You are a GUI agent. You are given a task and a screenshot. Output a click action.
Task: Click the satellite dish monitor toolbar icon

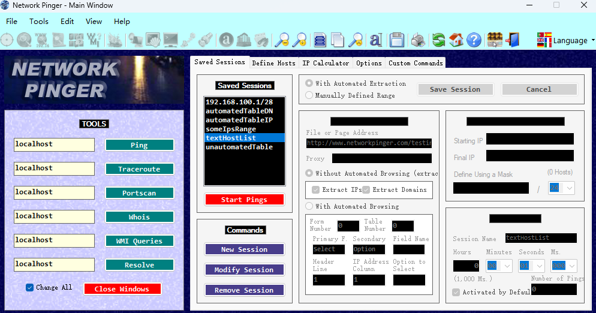[135, 40]
